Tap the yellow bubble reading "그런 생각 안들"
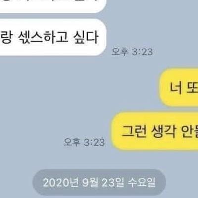The width and height of the screenshot is (198, 198). pos(155,131)
